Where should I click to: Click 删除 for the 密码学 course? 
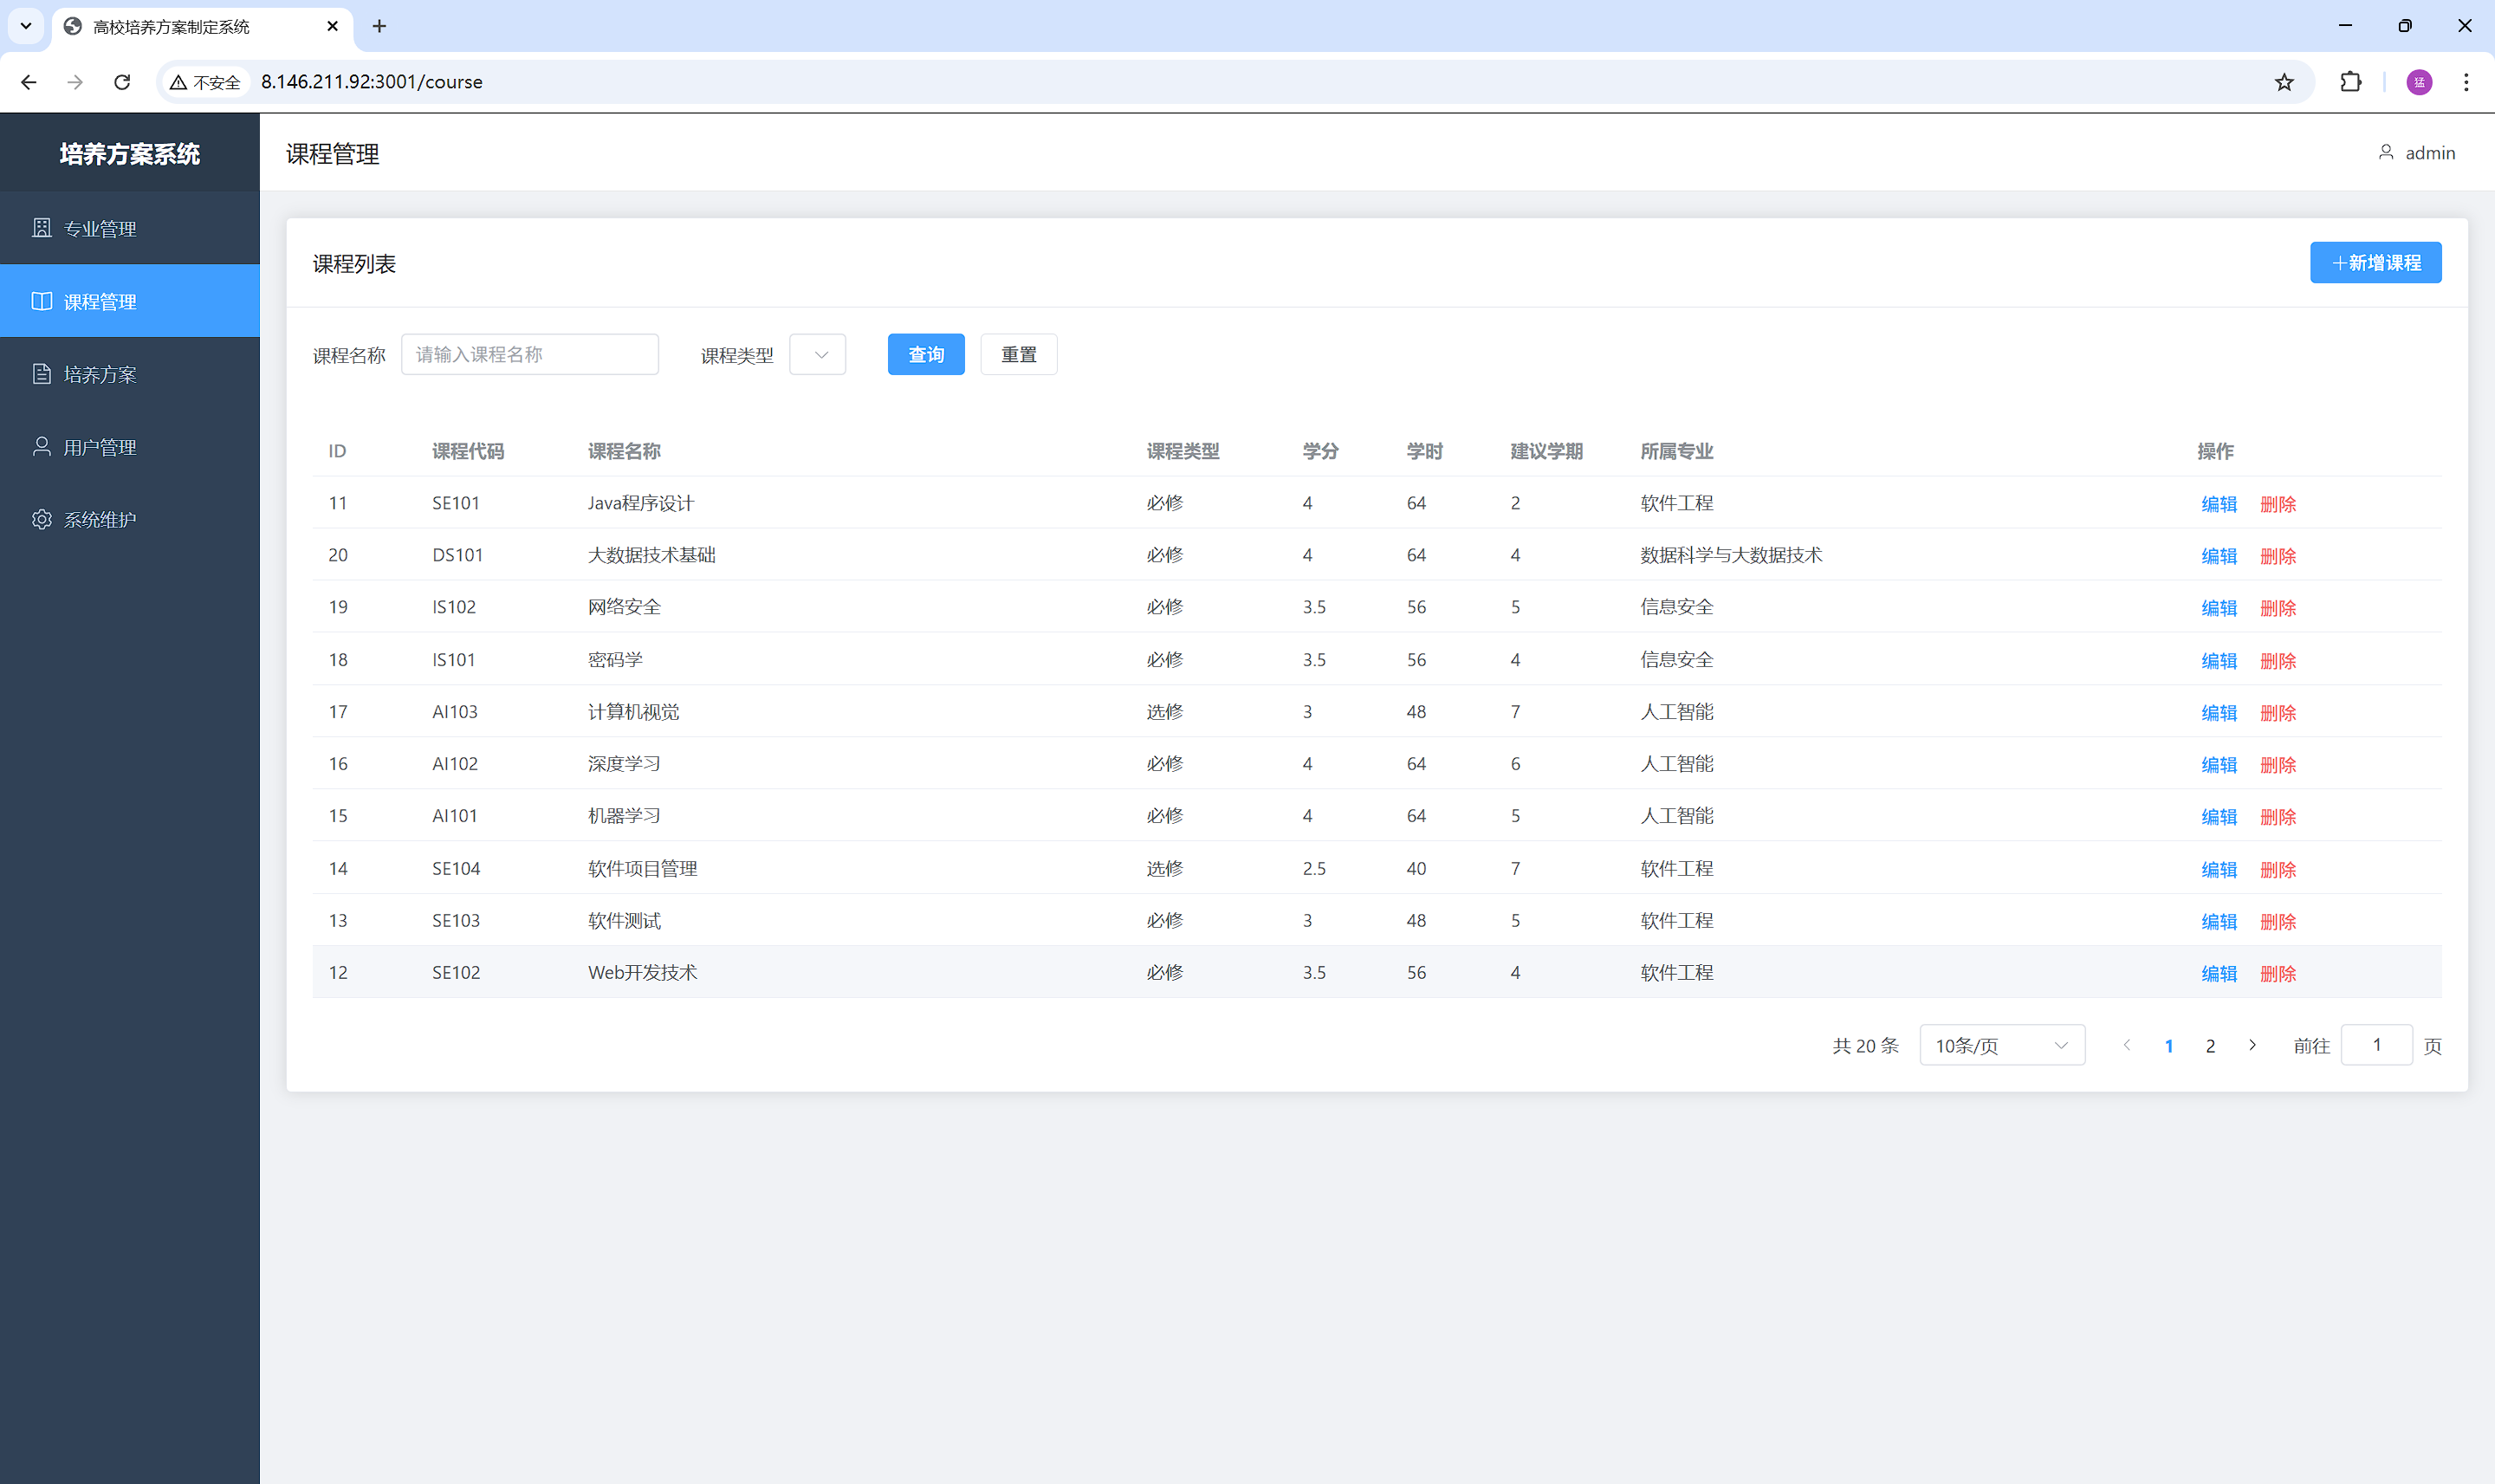[2277, 661]
